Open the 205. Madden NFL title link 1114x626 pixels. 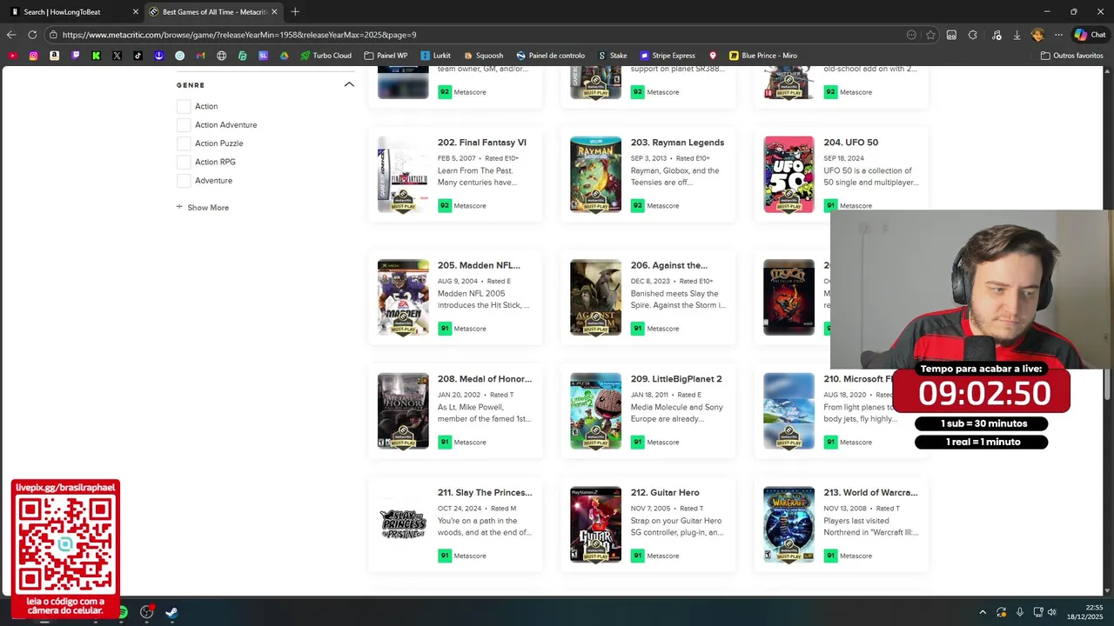pos(479,265)
